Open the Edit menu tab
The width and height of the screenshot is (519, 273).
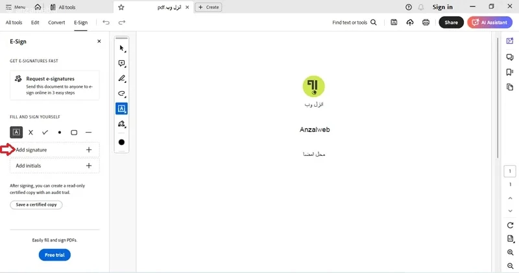pos(35,23)
